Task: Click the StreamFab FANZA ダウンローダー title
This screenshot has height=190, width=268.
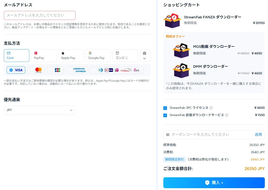Action: [x=212, y=17]
